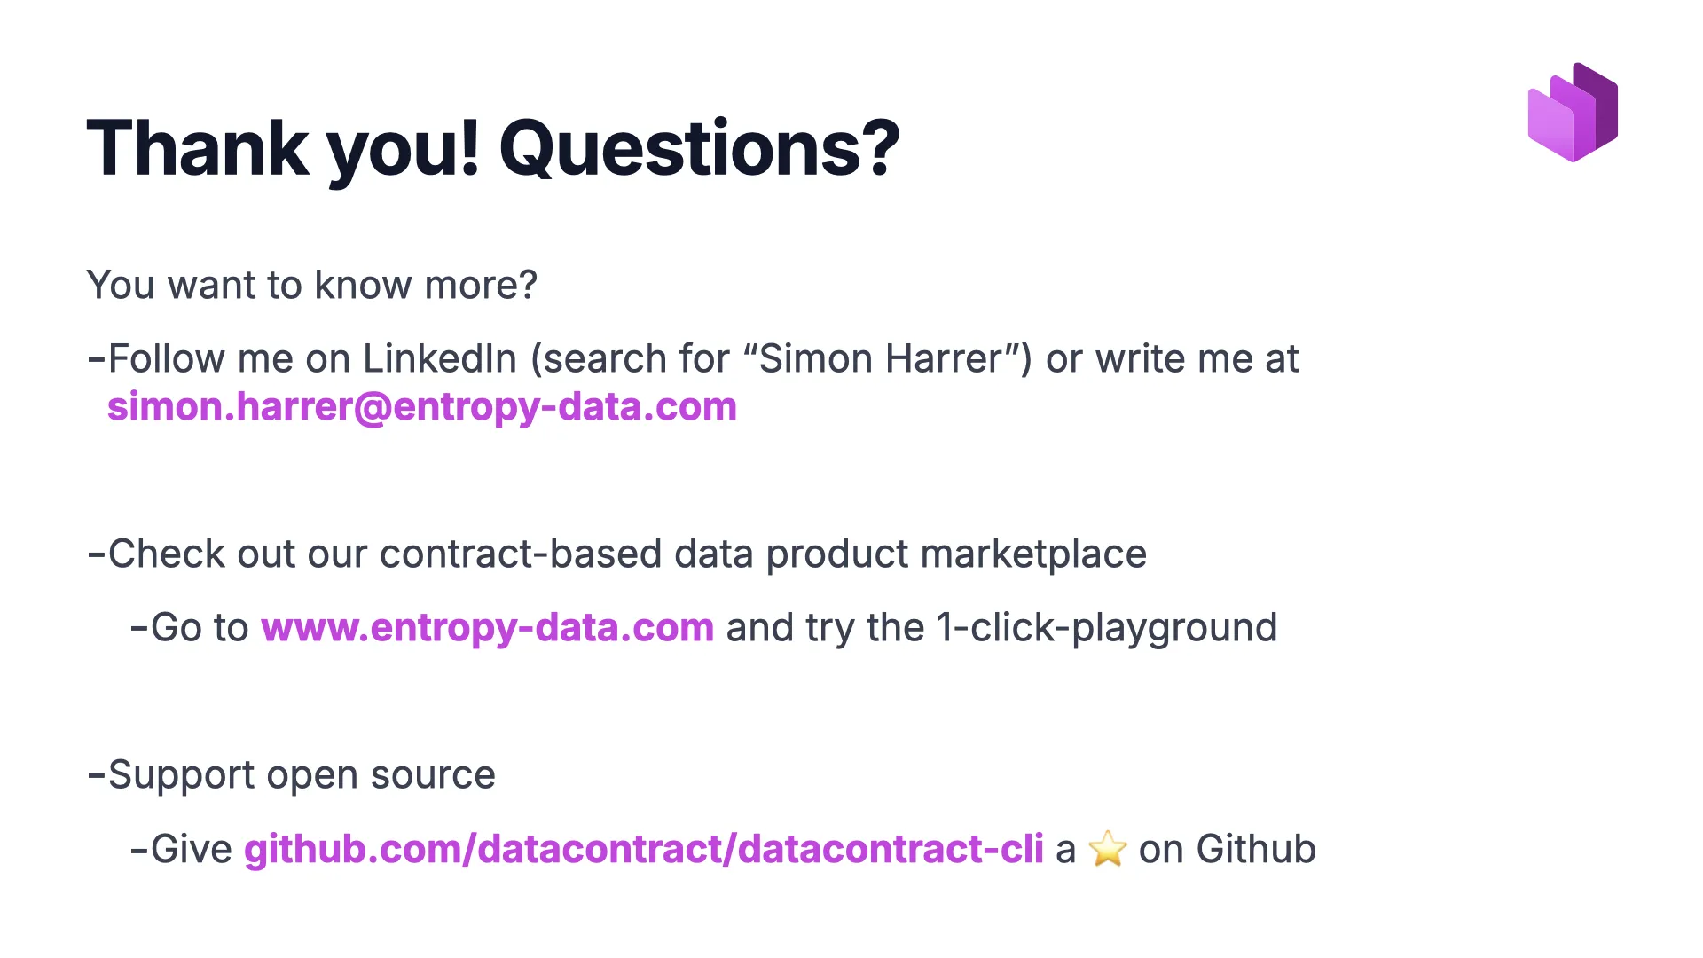Viewport: 1703px width, 958px height.
Task: Click "Thank you!" in the slide heading
Action: point(283,148)
